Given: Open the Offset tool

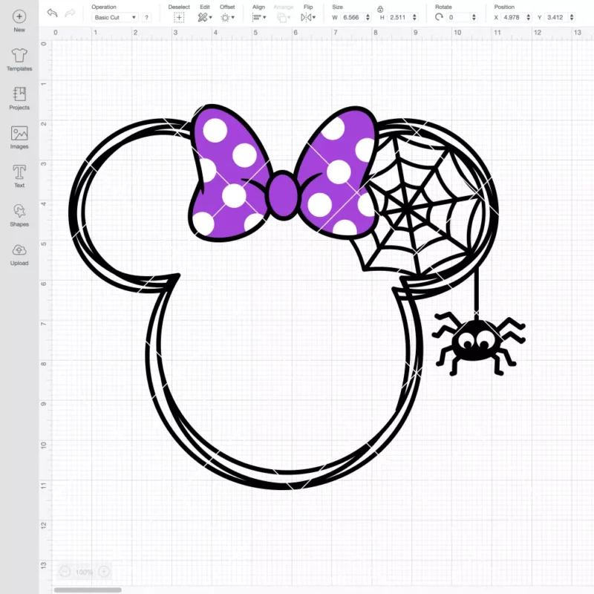Looking at the screenshot, I should coord(227,17).
